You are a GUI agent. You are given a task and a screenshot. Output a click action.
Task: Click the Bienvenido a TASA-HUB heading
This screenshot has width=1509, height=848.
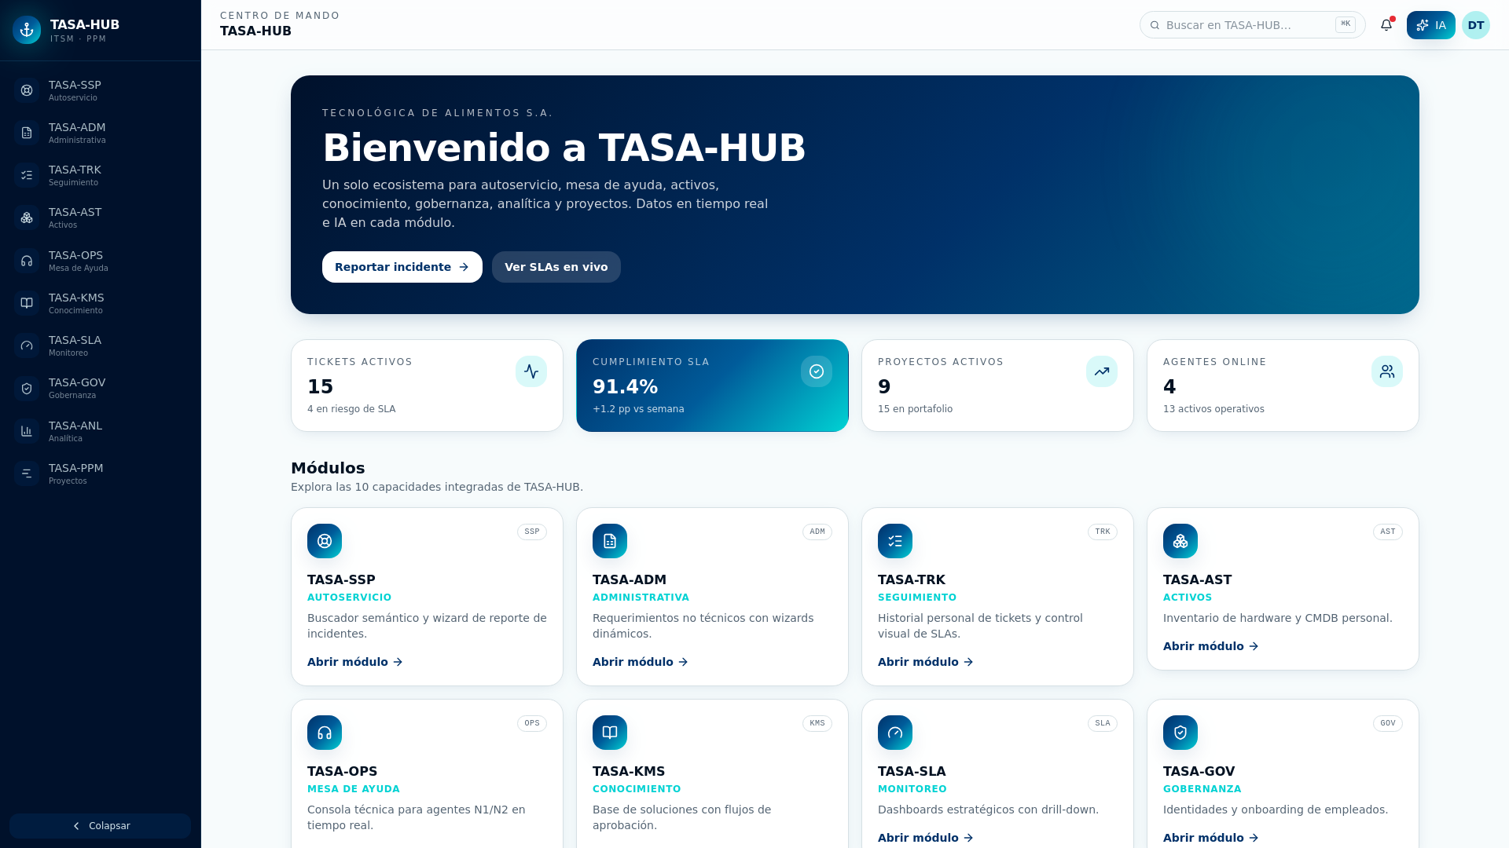(x=564, y=148)
